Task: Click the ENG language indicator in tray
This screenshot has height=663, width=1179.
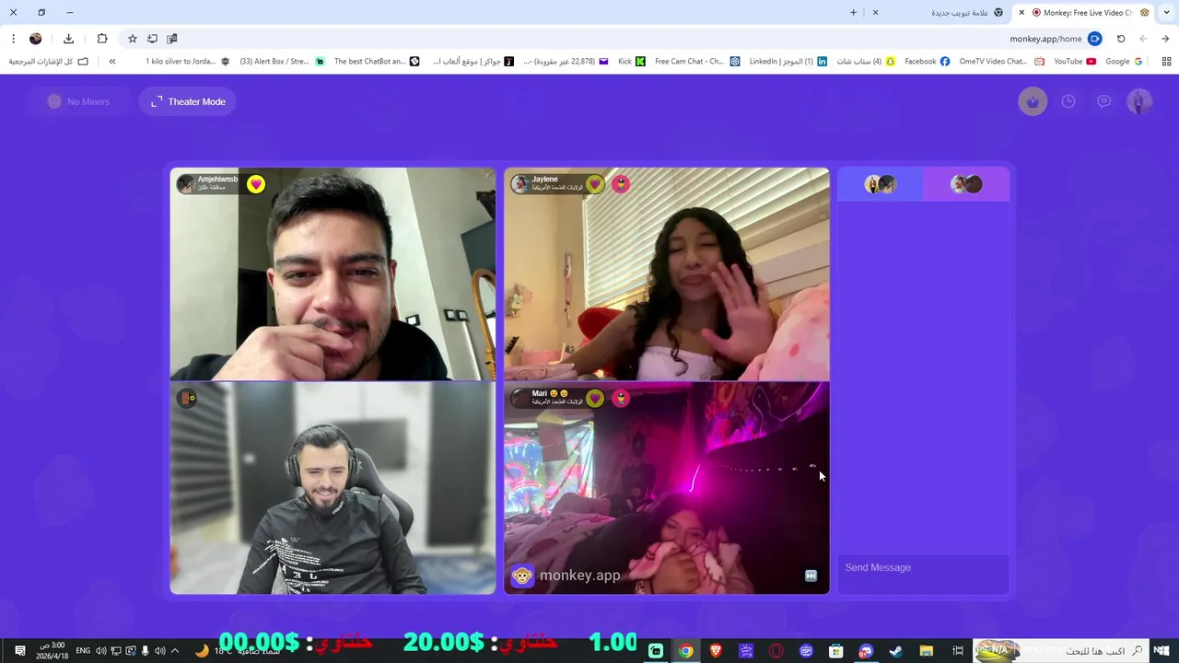Action: tap(83, 651)
